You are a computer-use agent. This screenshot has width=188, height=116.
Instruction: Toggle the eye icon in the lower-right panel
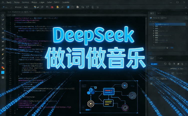(x=169, y=64)
